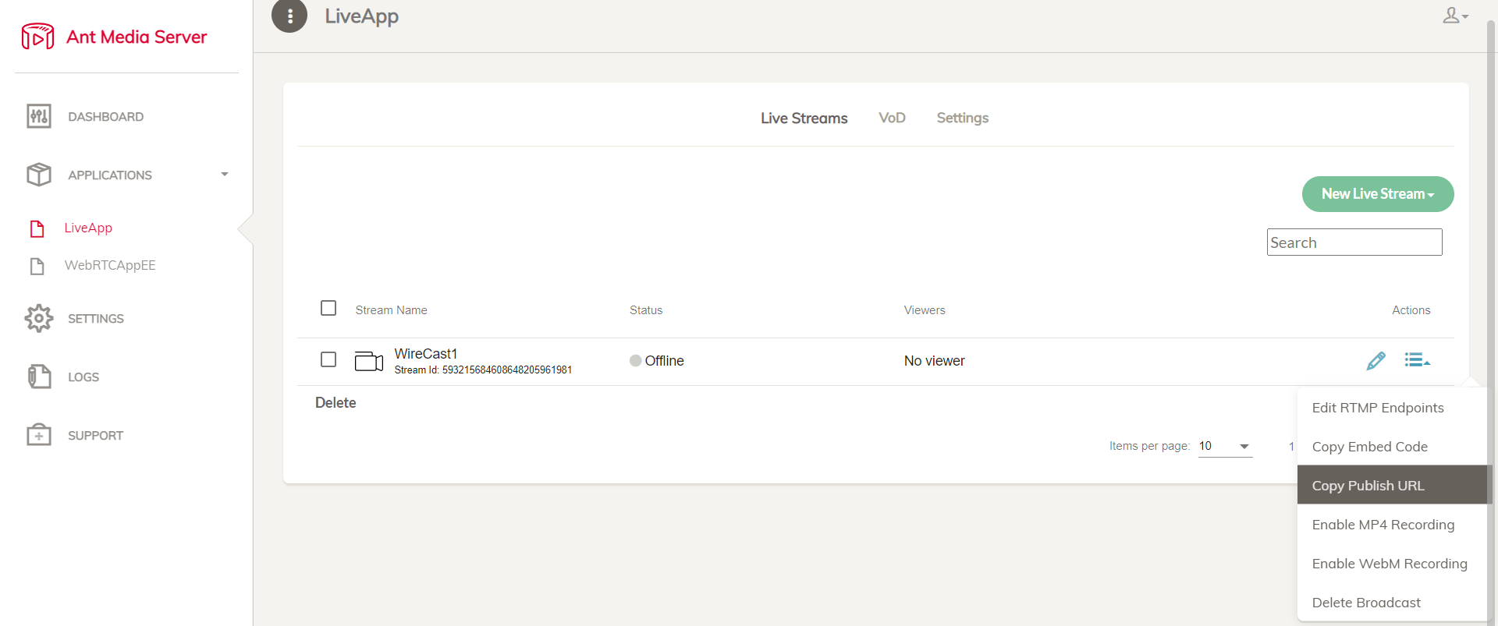Open the New Live Stream dropdown
The image size is (1498, 626).
click(x=1378, y=194)
